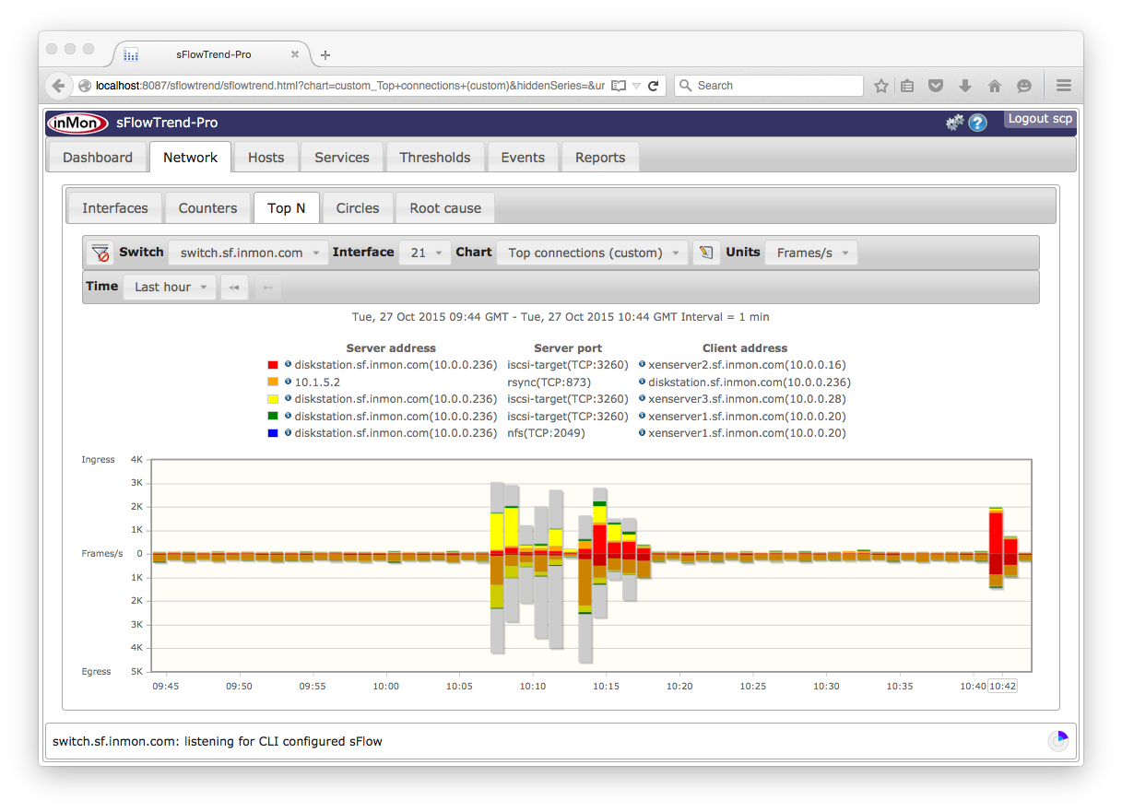The width and height of the screenshot is (1122, 812).
Task: Toggle reader view in the address bar
Action: (x=619, y=86)
